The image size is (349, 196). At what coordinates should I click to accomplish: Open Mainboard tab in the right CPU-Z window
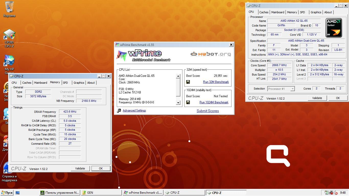[278, 12]
